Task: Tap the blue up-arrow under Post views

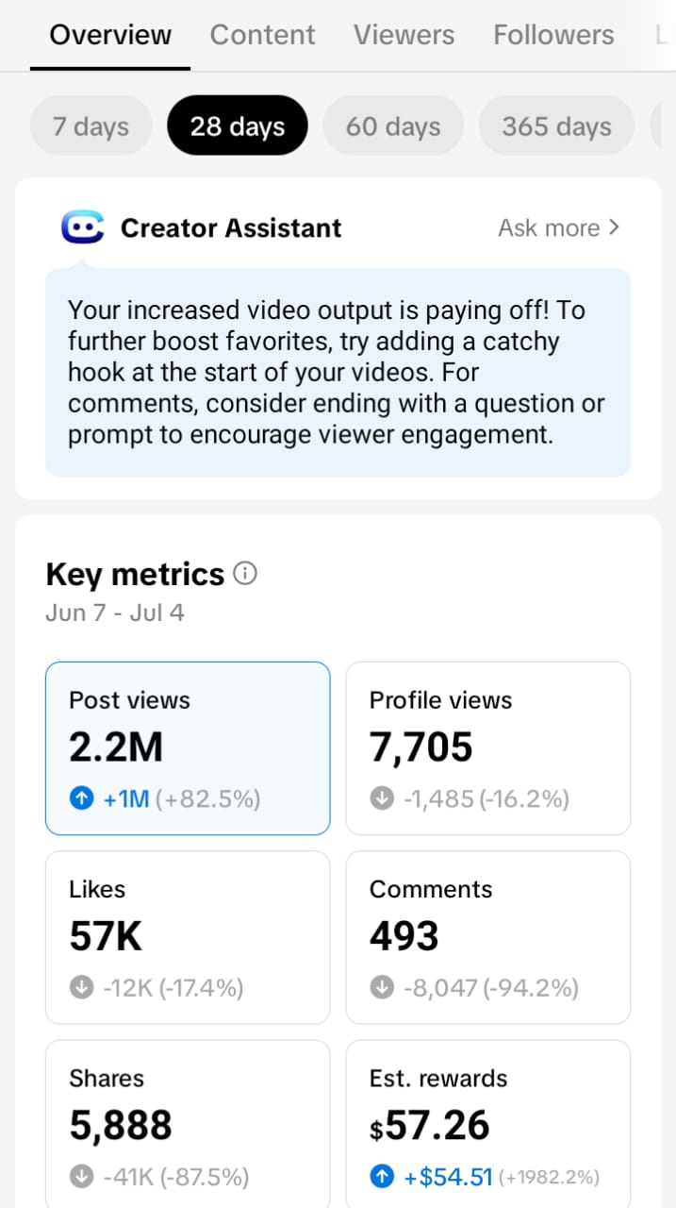Action: coord(82,799)
